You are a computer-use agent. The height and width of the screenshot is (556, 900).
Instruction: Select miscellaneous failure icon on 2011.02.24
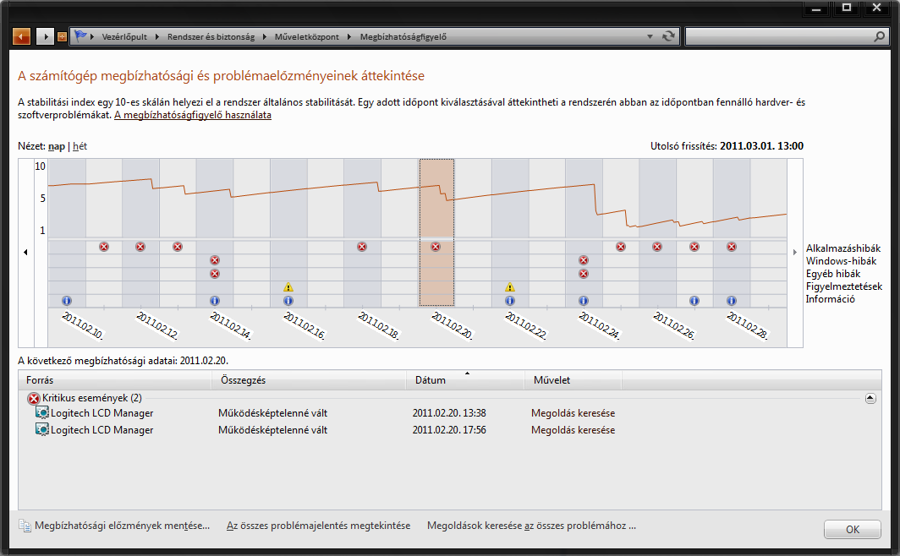[584, 274]
